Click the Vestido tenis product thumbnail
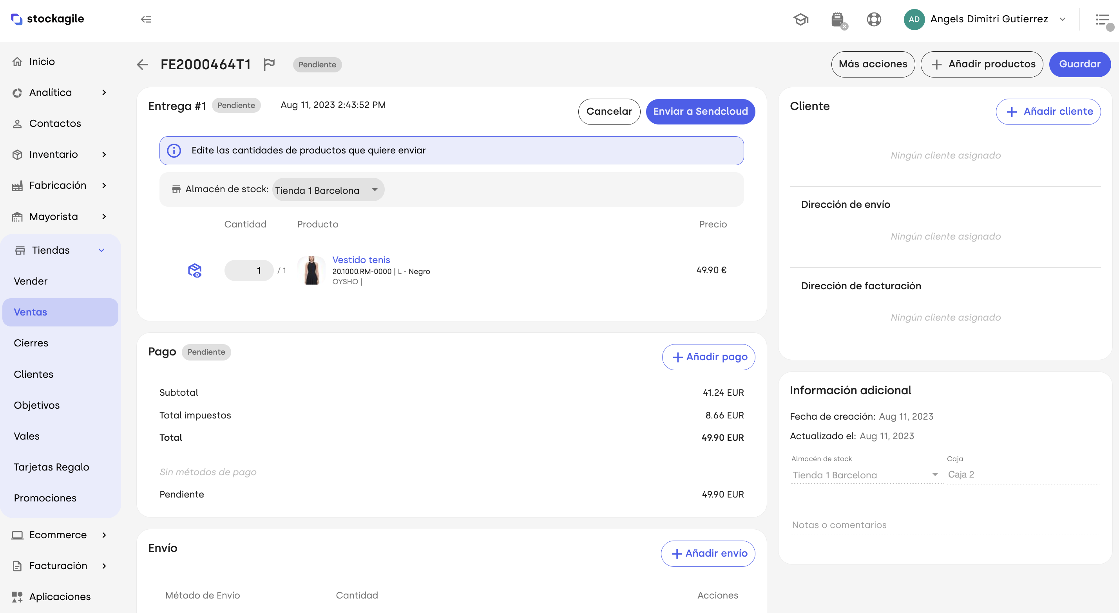This screenshot has width=1119, height=613. click(x=311, y=270)
